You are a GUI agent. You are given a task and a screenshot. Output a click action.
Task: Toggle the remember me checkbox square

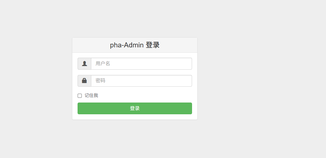pyautogui.click(x=80, y=96)
